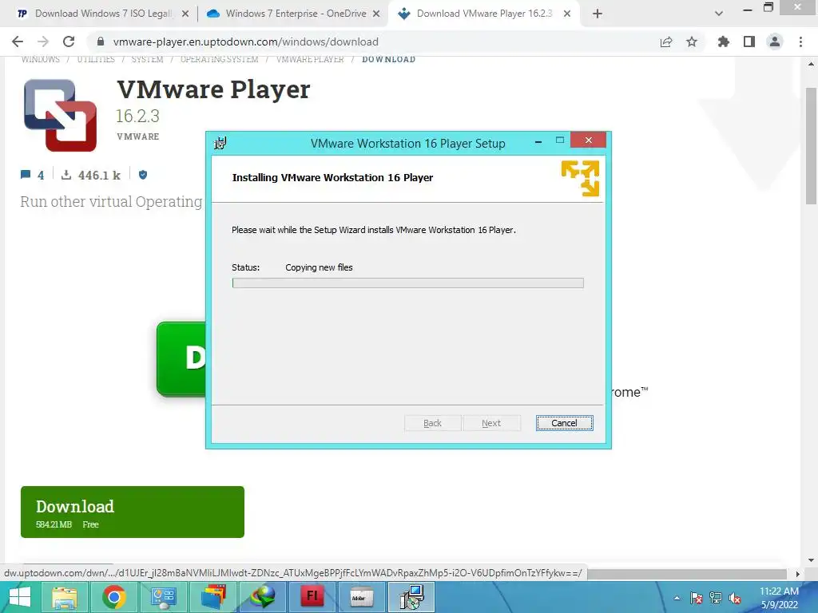Click the disabled Back button in Setup
Image resolution: width=818 pixels, height=613 pixels.
[x=432, y=423]
